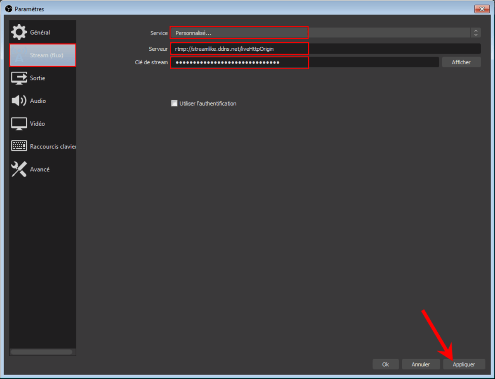Click the Afficher button to reveal key

[x=461, y=62]
